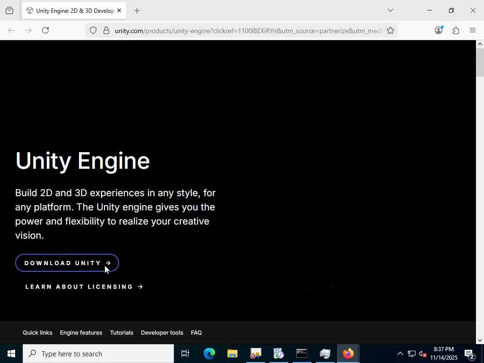Go back to previous page

(11, 30)
